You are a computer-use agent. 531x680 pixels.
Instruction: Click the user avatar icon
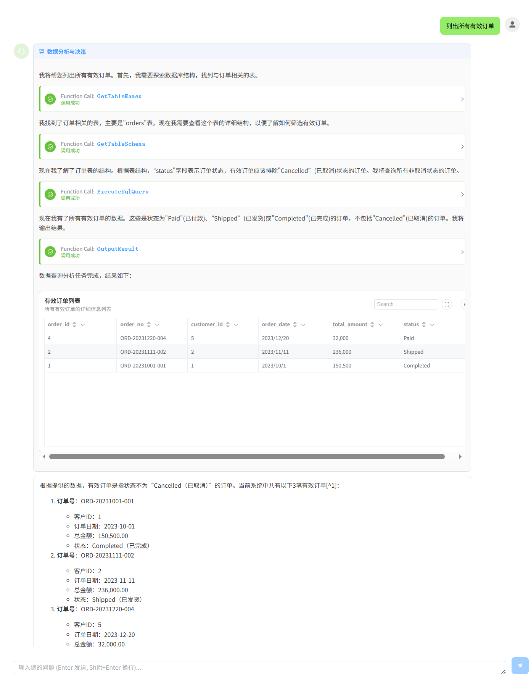(512, 24)
